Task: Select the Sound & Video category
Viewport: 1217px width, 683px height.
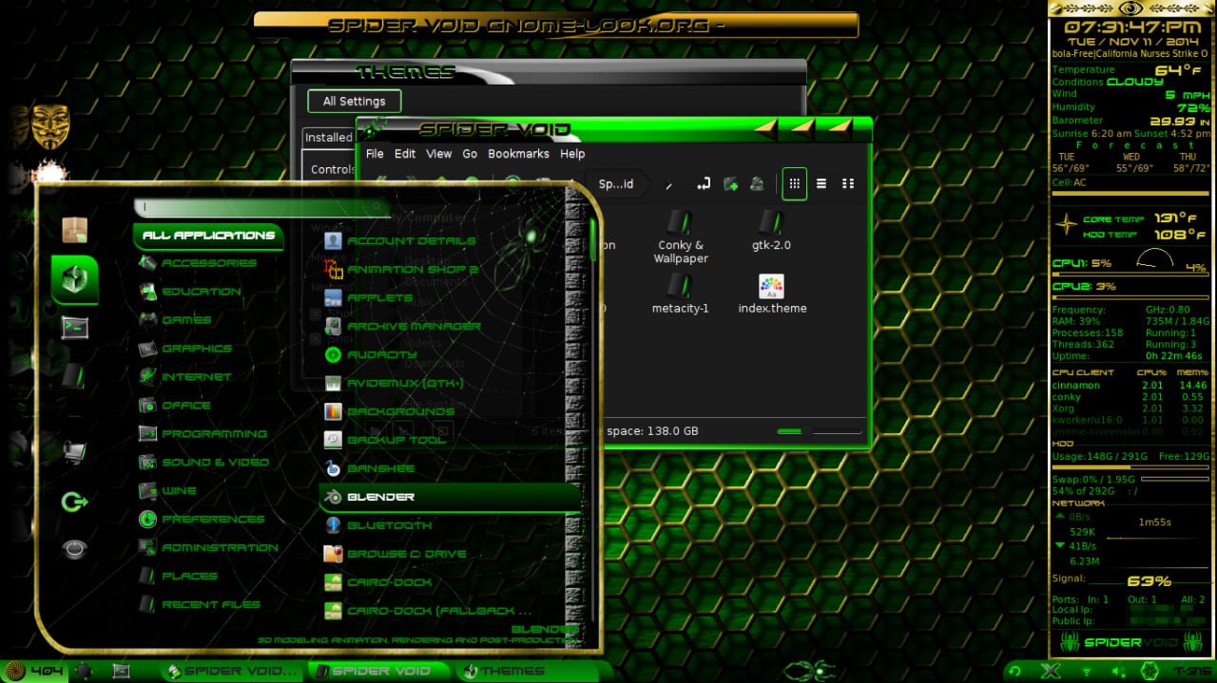Action: tap(203, 463)
